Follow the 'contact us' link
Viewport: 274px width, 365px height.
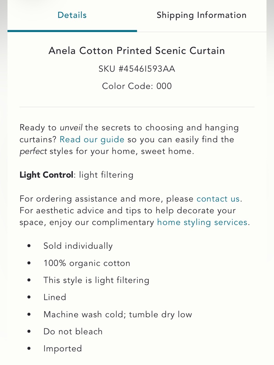218,199
